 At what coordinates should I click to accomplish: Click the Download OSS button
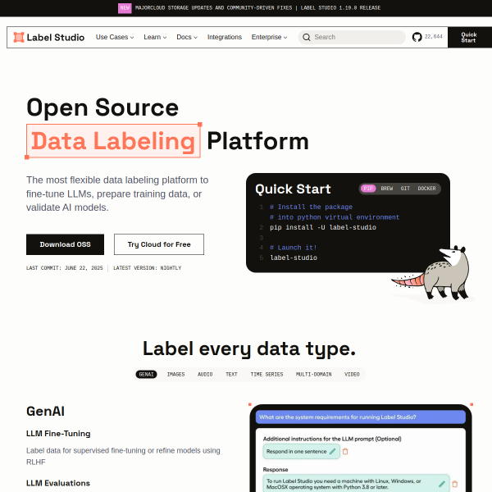tap(65, 244)
